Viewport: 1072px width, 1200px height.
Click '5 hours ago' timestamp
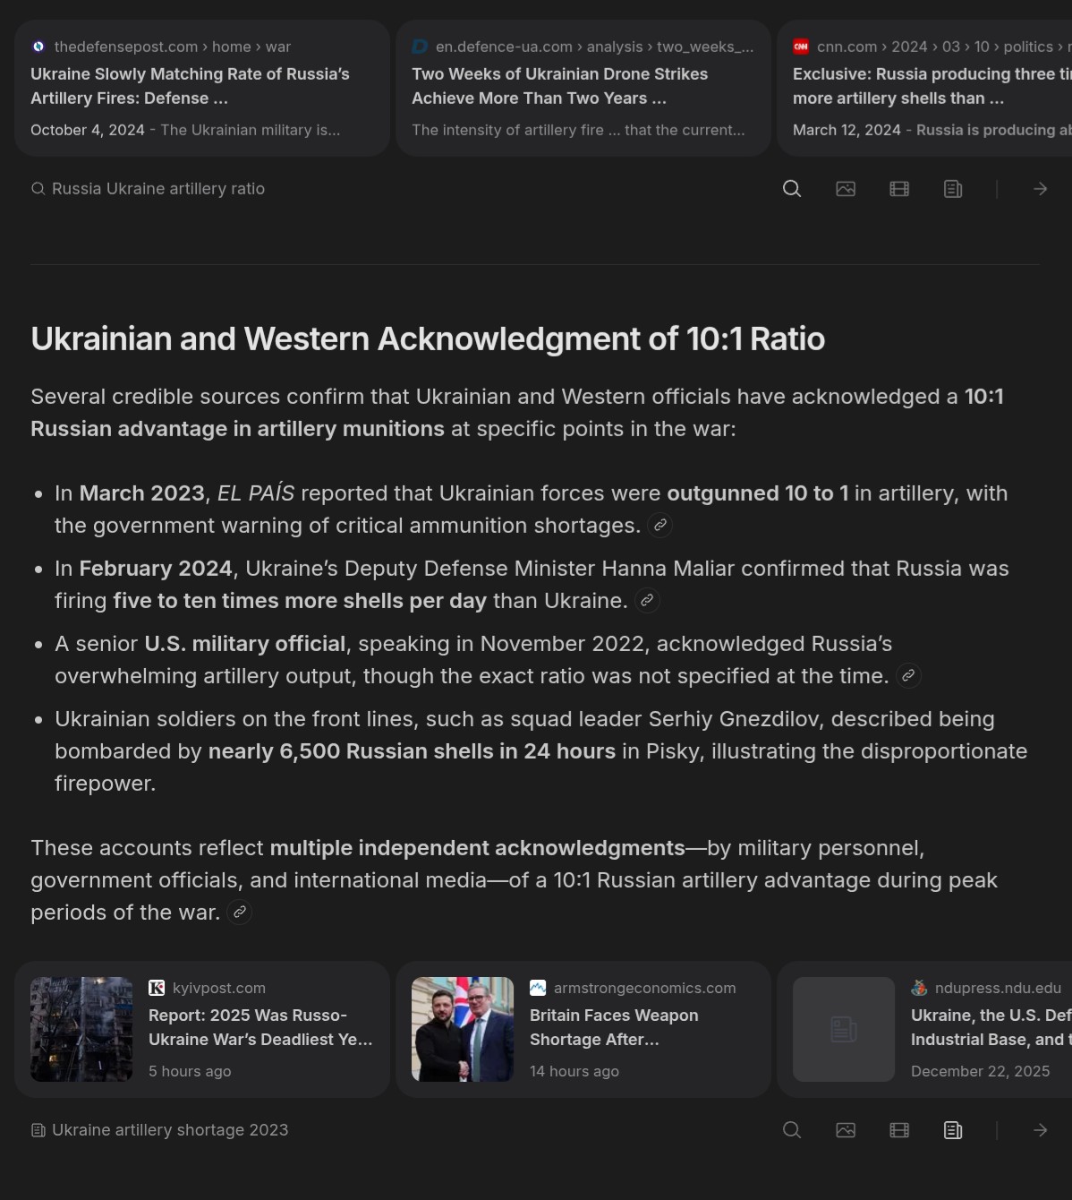click(x=190, y=1071)
